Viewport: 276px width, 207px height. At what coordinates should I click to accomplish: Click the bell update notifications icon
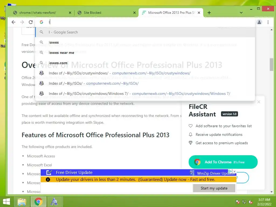[191, 134]
